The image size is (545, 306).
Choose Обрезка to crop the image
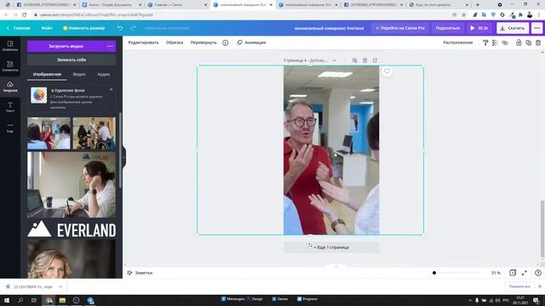click(x=175, y=42)
